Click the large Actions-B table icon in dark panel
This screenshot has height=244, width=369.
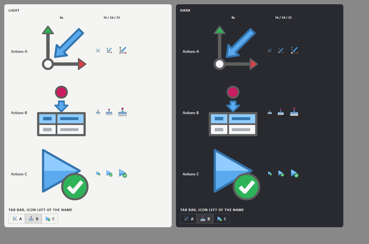tap(233, 111)
